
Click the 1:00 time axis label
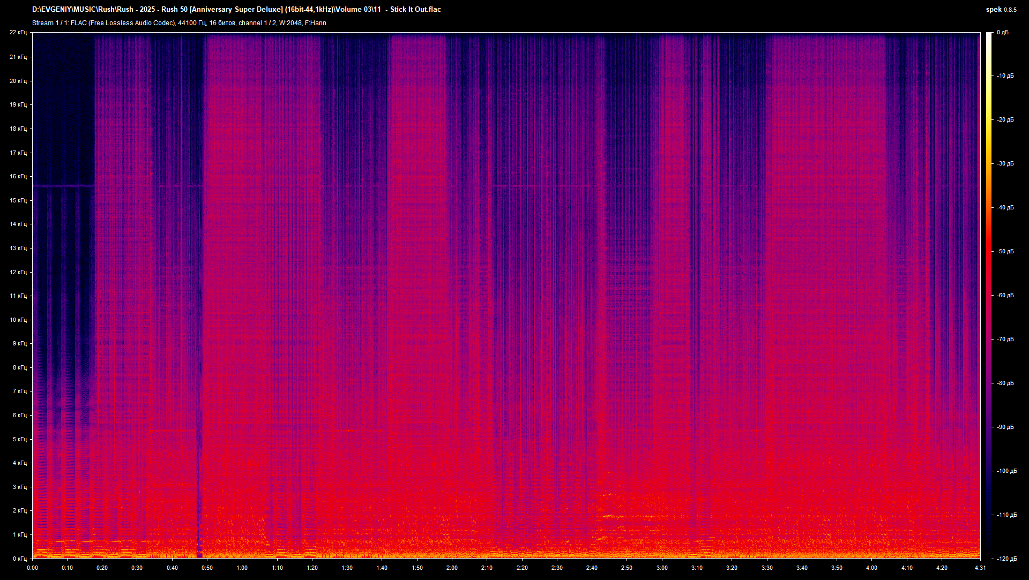242,568
